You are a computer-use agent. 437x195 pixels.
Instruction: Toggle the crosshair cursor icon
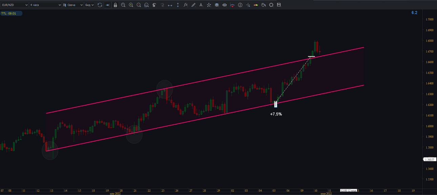(248, 5)
